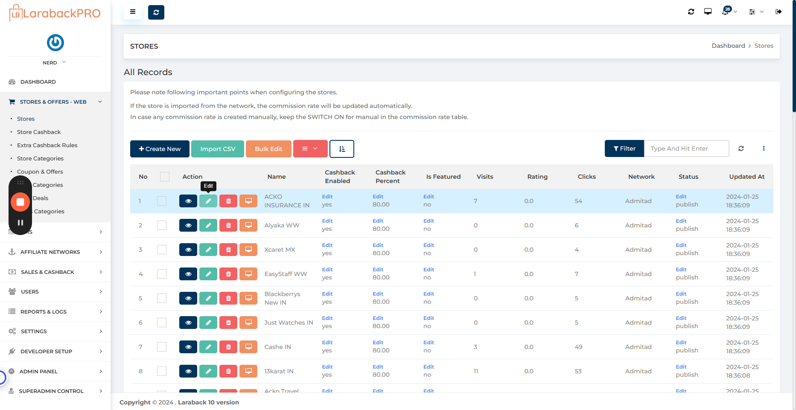Screen dimensions: 796x410
Task: Click the dark blue refresh button in header
Action: [x=156, y=12]
